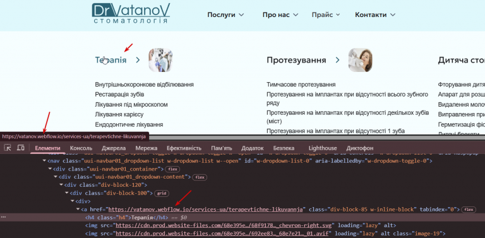
Task: Collapse the anchor div-block-85 node
Action: point(78,209)
